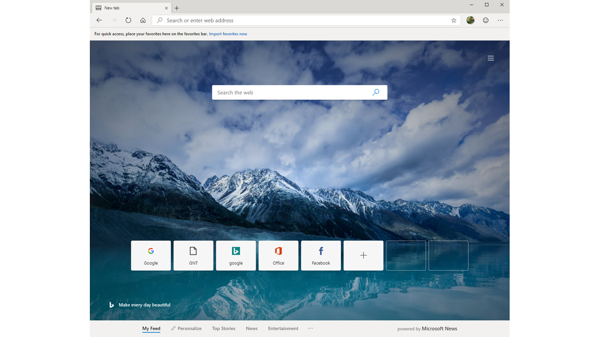599x337 pixels.
Task: Send feedback using the smiley icon
Action: (x=485, y=20)
